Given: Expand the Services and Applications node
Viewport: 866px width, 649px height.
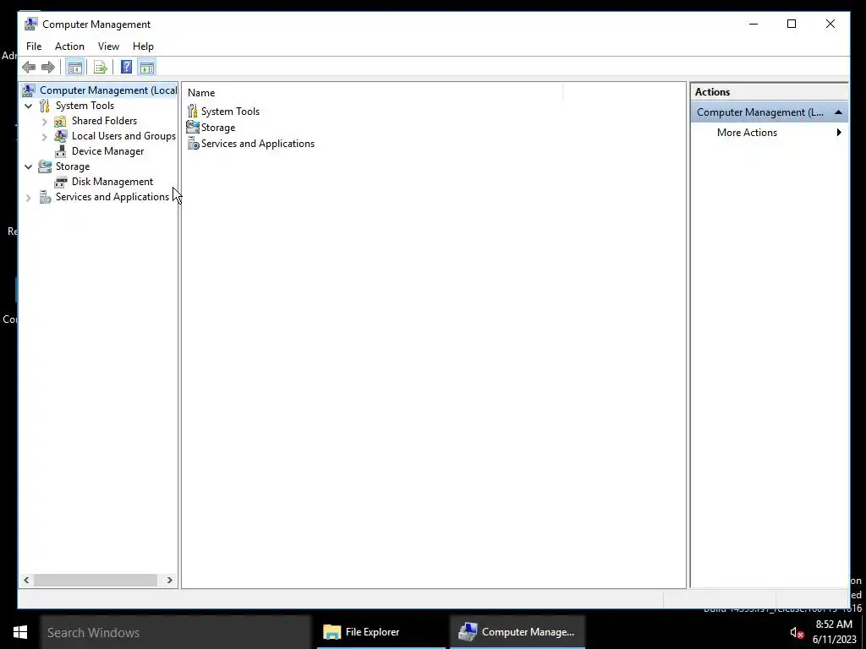Looking at the screenshot, I should point(29,197).
